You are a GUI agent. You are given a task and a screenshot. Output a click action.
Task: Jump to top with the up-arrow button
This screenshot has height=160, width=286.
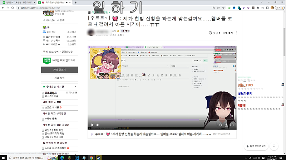coord(274,146)
